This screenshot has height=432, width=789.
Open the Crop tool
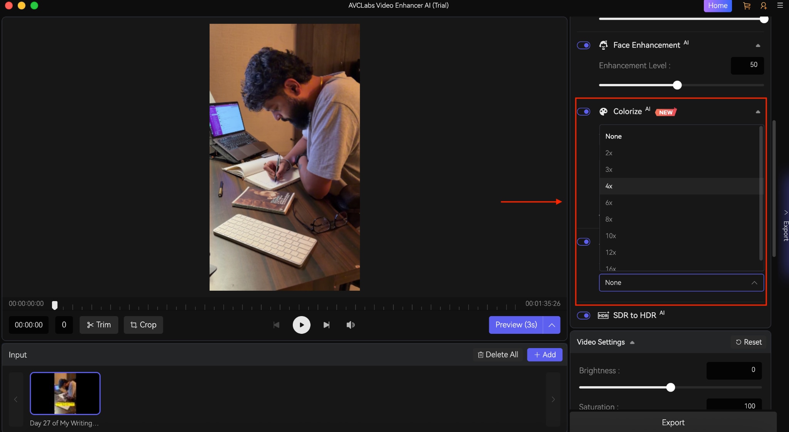(x=143, y=325)
